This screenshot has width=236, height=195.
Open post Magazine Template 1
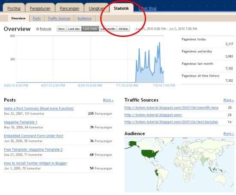(21, 122)
